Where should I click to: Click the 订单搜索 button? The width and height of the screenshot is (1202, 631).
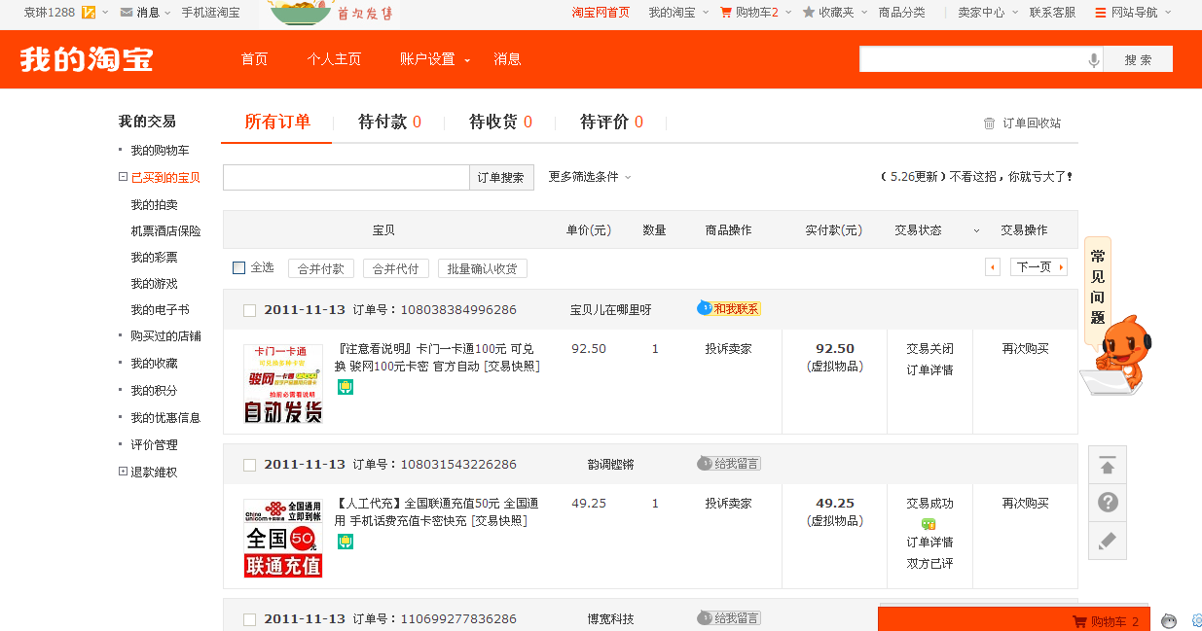[x=501, y=178]
